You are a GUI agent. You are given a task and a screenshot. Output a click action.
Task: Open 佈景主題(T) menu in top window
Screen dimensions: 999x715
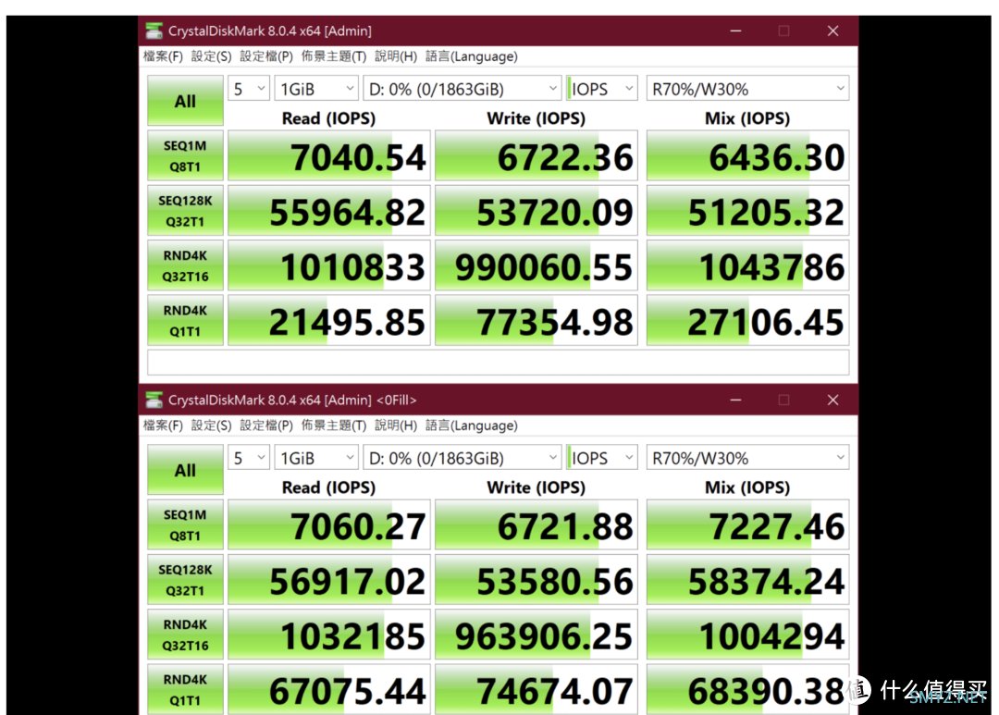334,56
